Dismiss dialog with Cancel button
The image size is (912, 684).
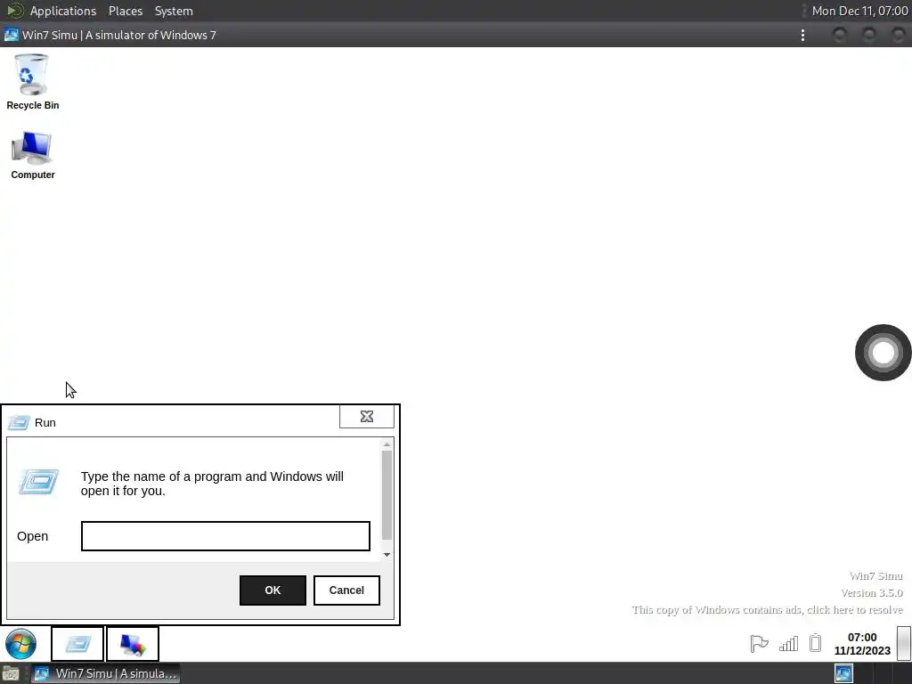(346, 590)
